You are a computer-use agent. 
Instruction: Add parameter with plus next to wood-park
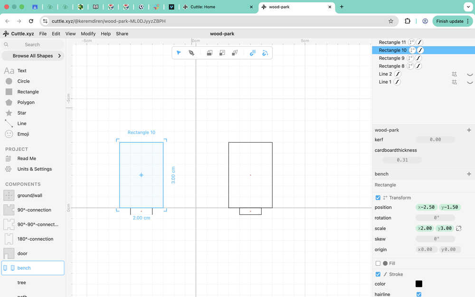pyautogui.click(x=469, y=130)
